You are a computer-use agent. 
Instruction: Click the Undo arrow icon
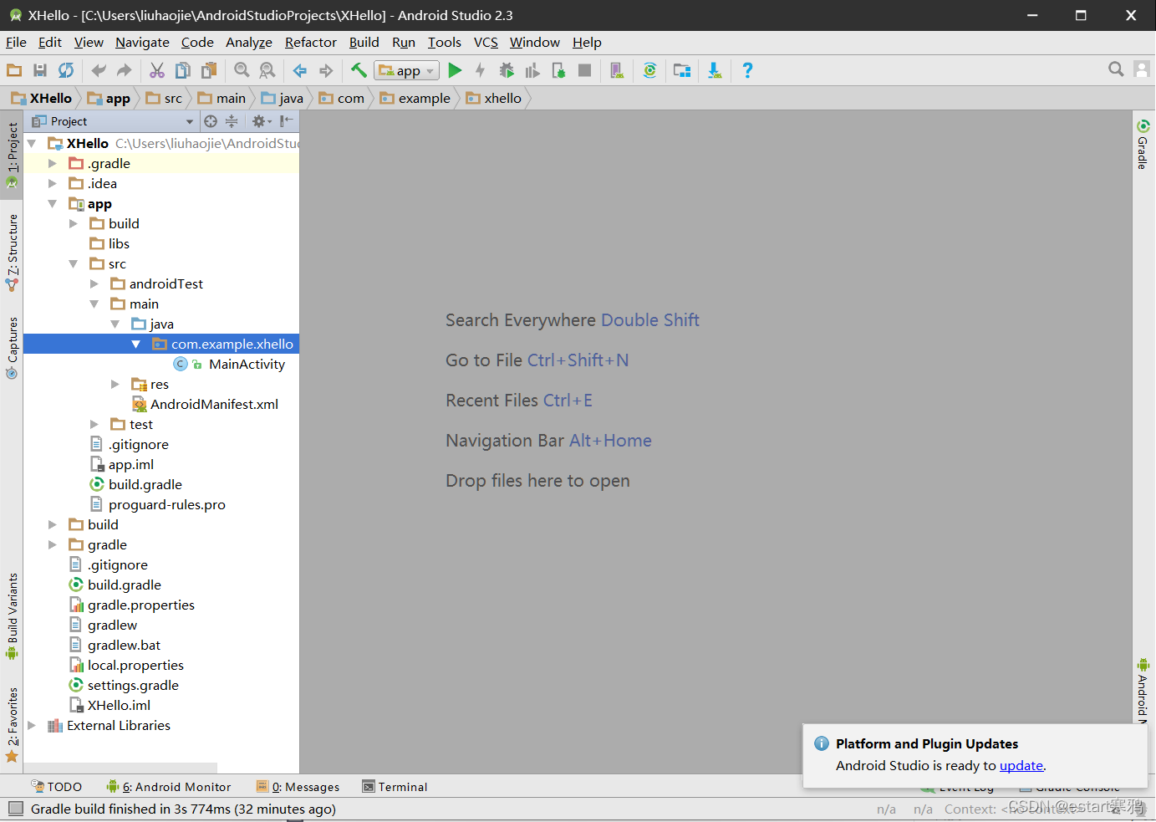[99, 70]
